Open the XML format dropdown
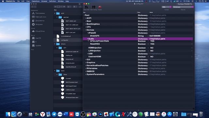 [167, 7]
